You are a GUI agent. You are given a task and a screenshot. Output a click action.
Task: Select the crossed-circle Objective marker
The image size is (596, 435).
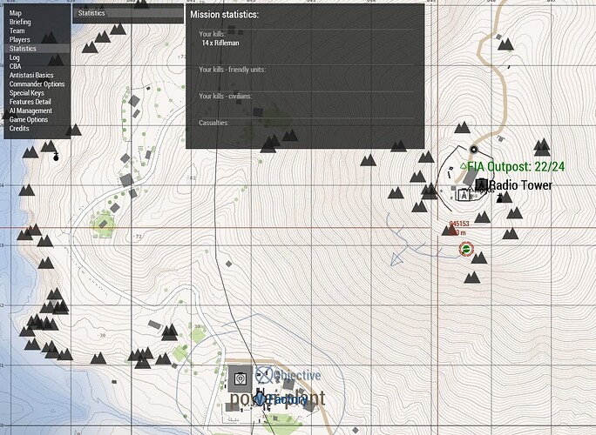click(x=264, y=375)
